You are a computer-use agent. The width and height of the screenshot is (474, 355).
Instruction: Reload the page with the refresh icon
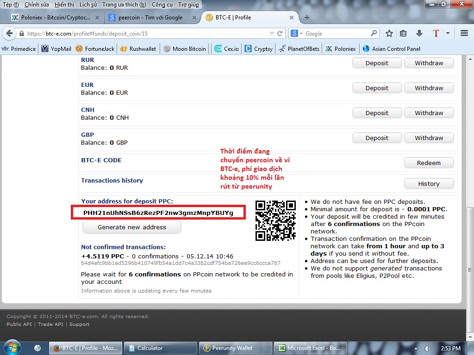pyautogui.click(x=280, y=33)
